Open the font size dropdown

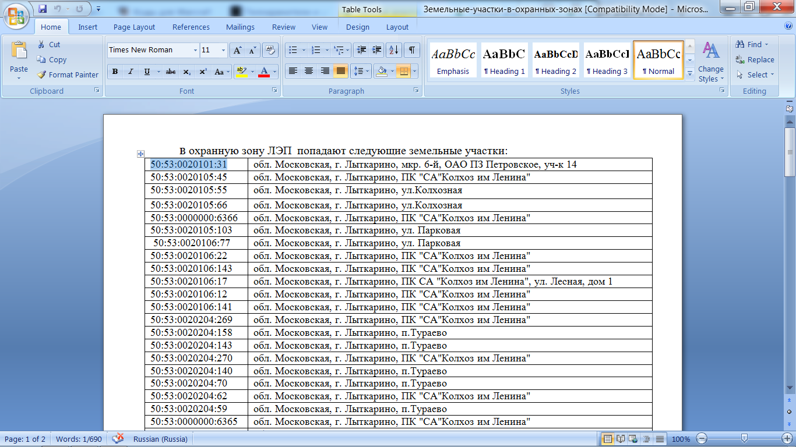pyautogui.click(x=223, y=50)
